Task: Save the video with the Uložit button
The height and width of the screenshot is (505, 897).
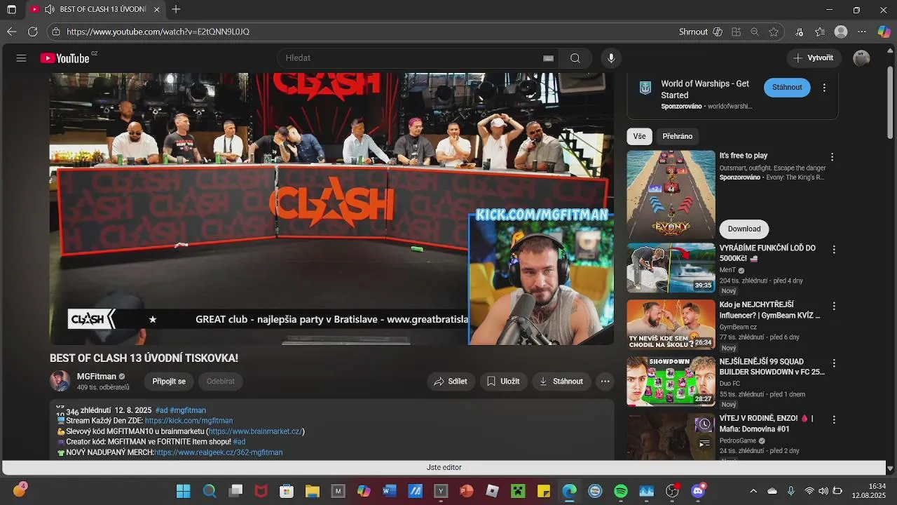Action: [503, 382]
